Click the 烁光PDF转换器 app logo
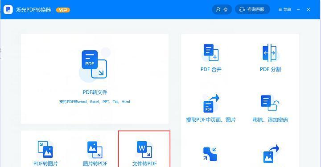Screen dimensions: 321x167 coord(8,9)
